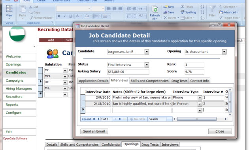Click the Copy command in the ribbon
This screenshot has height=150, width=249.
34,12
